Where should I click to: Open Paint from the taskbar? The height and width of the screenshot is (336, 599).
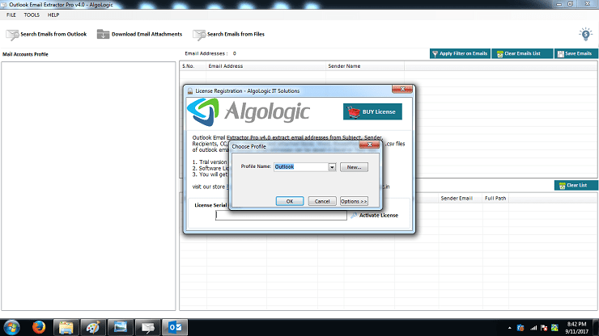93,328
